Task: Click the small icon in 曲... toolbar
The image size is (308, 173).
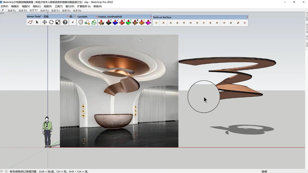Action: click(73, 22)
